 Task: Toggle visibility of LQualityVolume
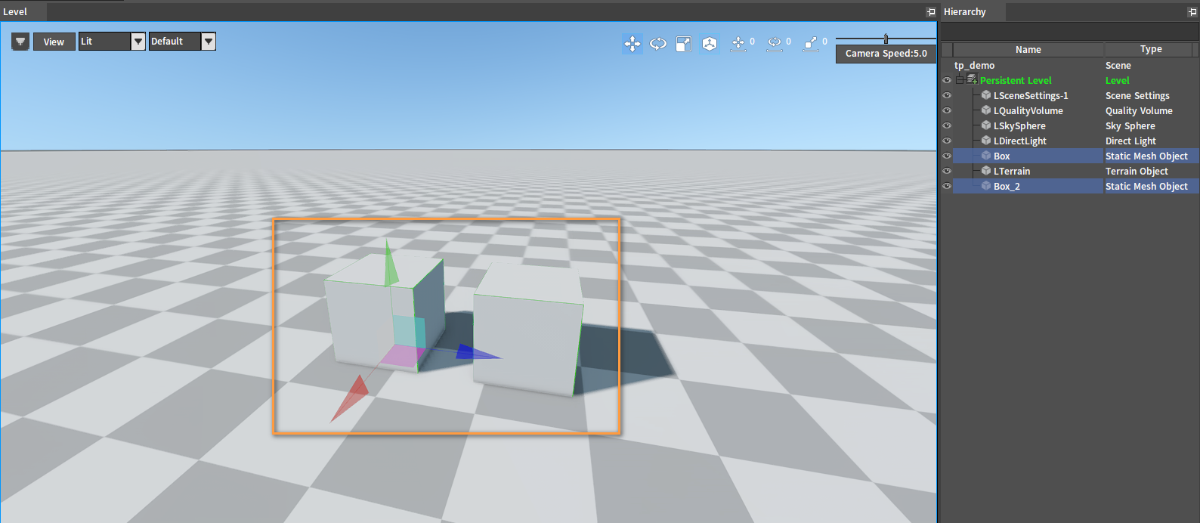pyautogui.click(x=946, y=110)
